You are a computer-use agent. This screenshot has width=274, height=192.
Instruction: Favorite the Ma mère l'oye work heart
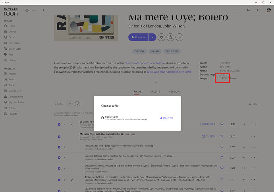(x=222, y=136)
